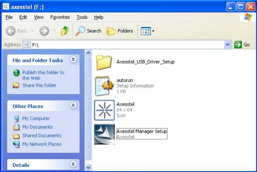Viewport: 257px width, 172px height.
Task: Open the Search magnifier tool
Action: point(88,31)
